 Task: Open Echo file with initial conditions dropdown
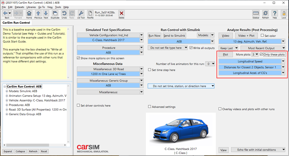click(x=258, y=150)
